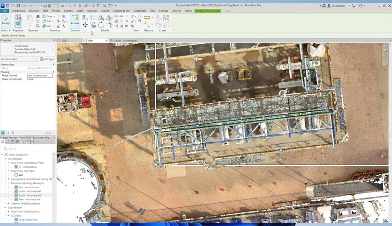Select the Align tool
Screen dimensions: 392x226
[85, 17]
